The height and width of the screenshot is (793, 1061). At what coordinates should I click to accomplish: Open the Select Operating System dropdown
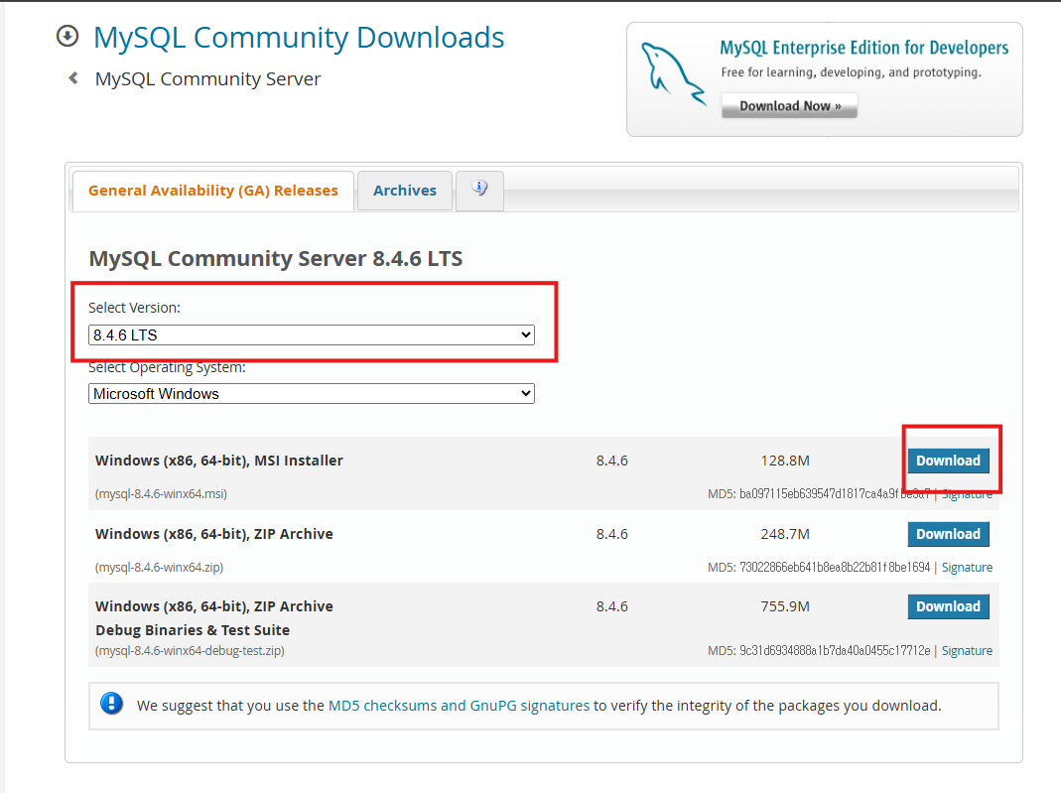click(x=312, y=394)
